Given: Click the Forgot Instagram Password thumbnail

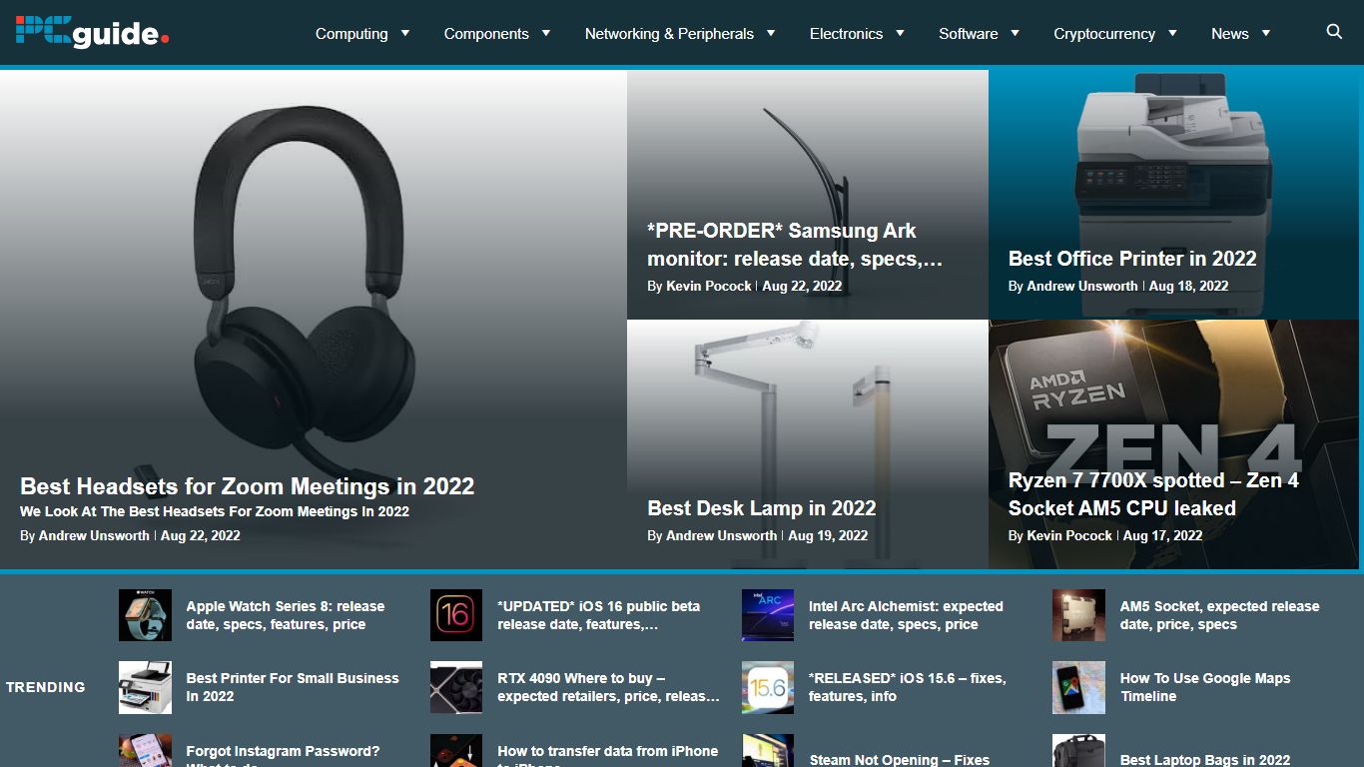Looking at the screenshot, I should pyautogui.click(x=145, y=750).
